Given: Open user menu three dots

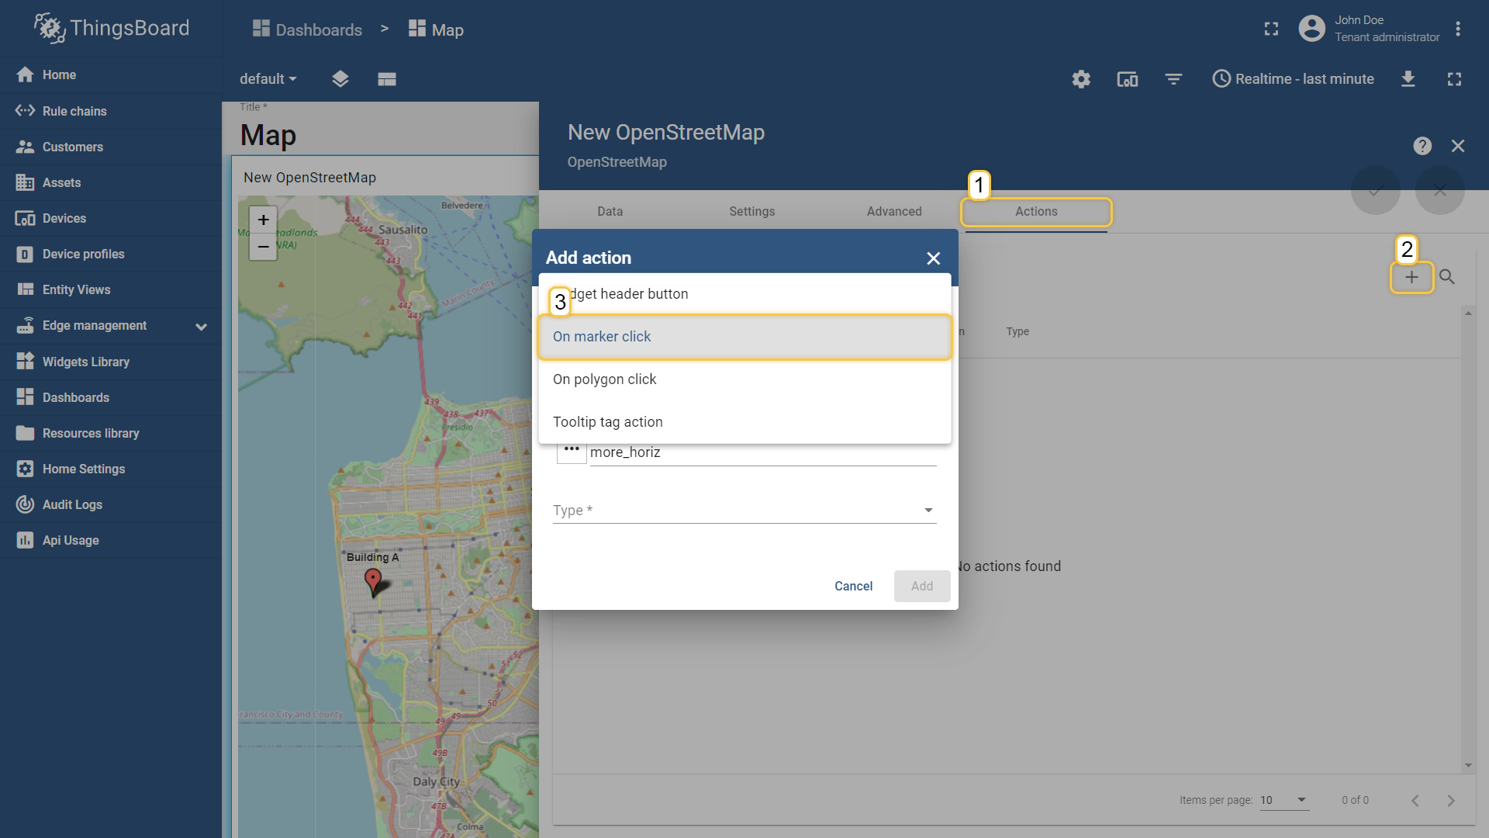Looking at the screenshot, I should [1458, 29].
